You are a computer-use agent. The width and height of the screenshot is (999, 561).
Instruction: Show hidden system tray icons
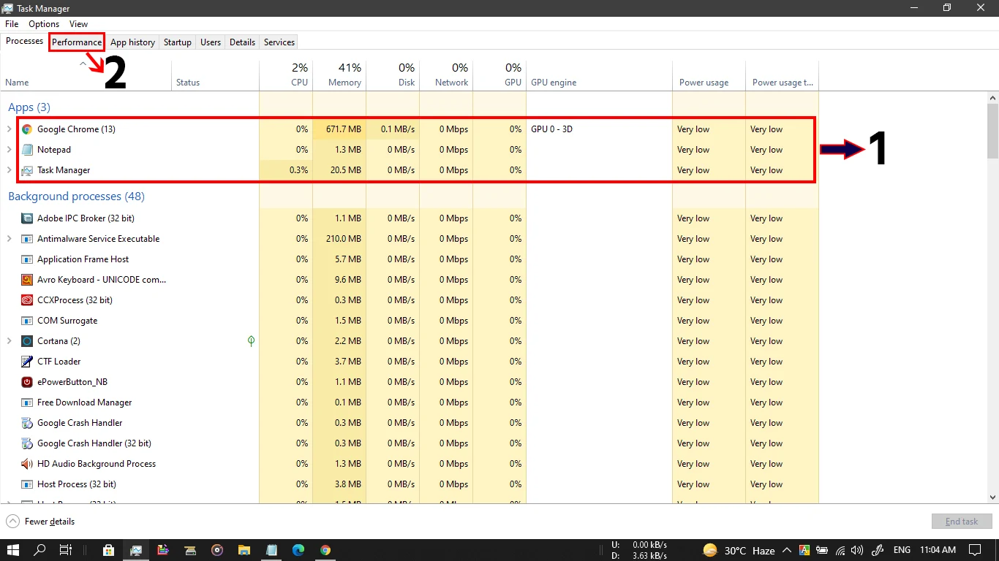coord(787,550)
